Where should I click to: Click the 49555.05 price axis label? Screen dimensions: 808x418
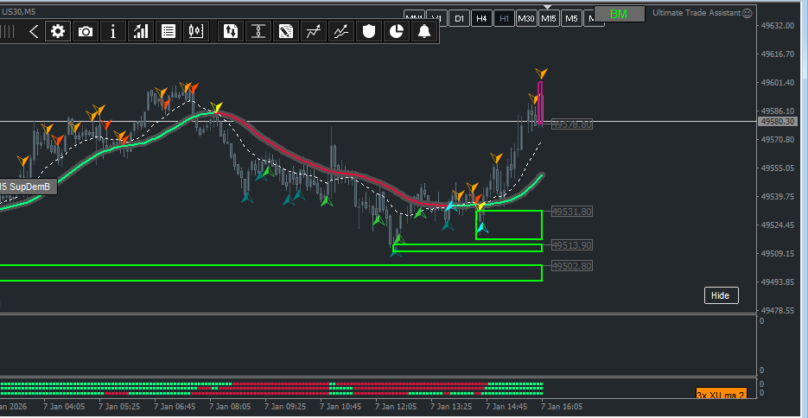pos(778,168)
